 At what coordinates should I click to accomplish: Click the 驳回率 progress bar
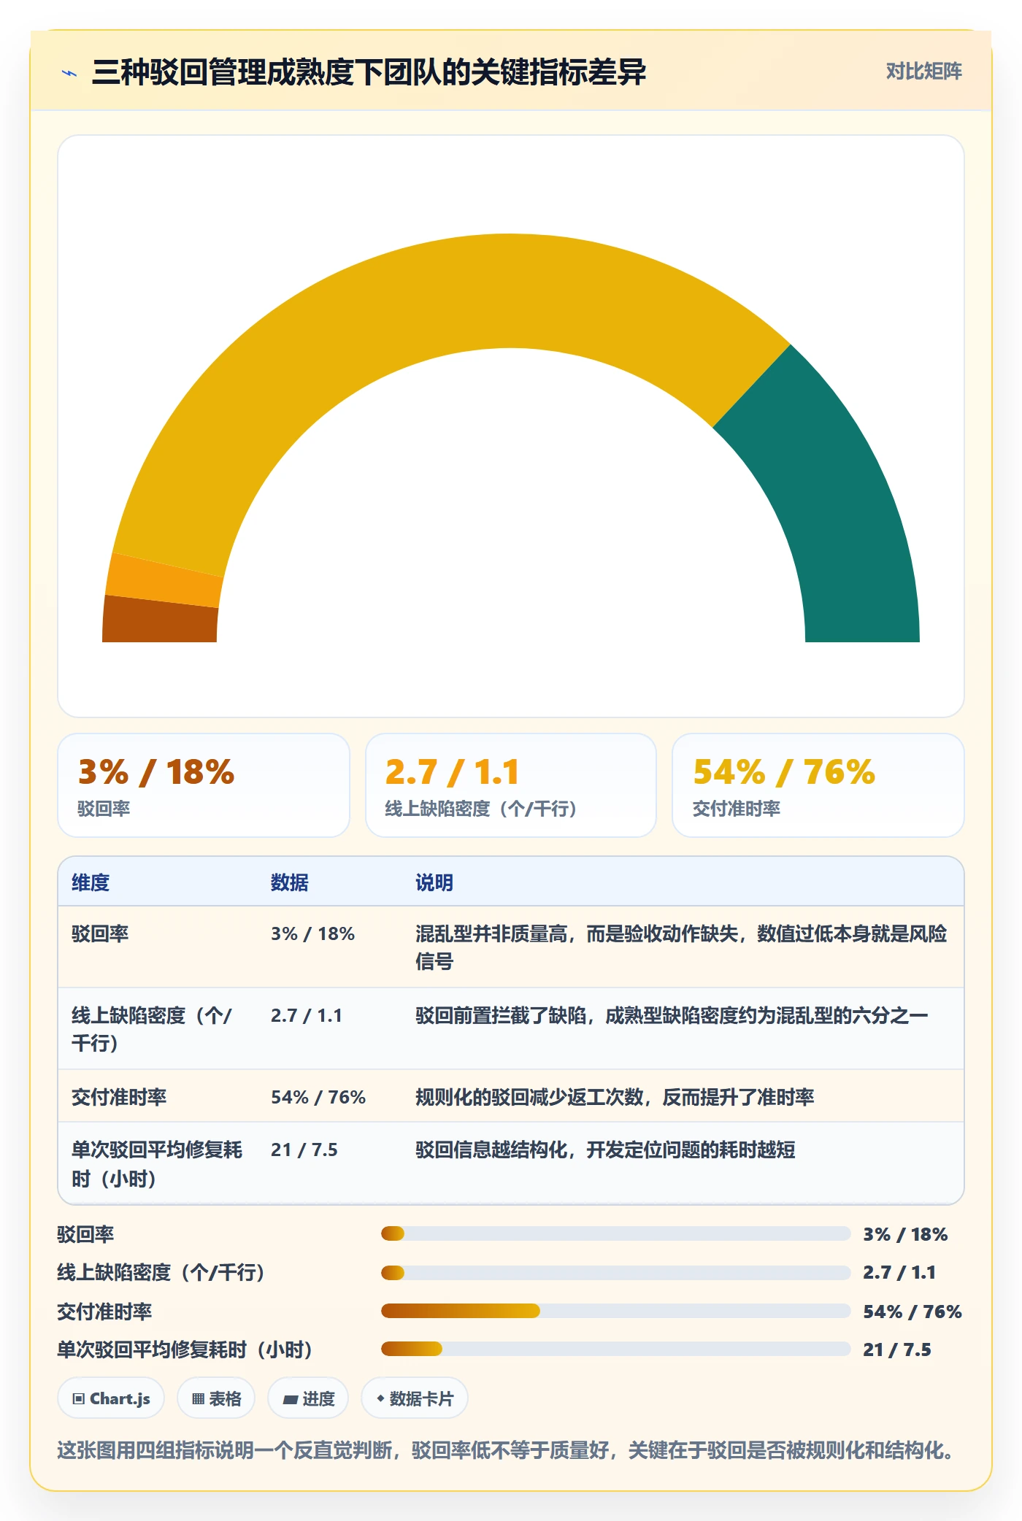(615, 1233)
